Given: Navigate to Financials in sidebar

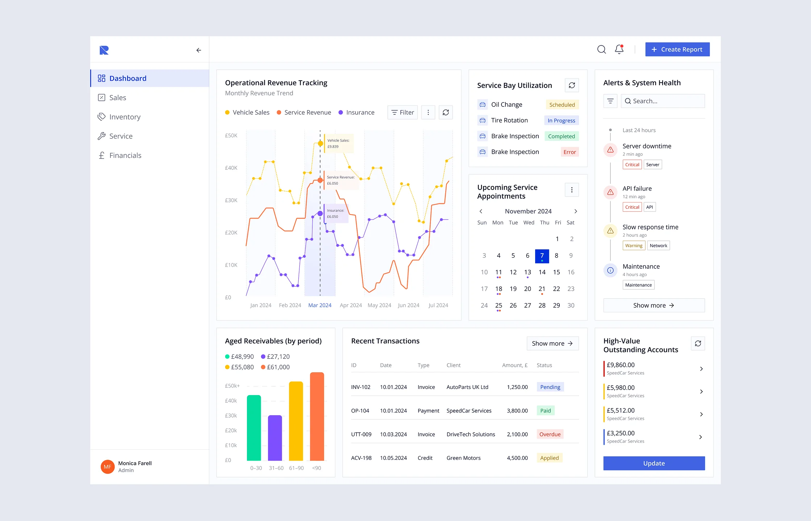Looking at the screenshot, I should point(125,156).
